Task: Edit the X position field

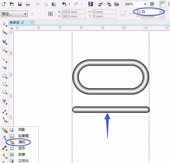Action: [74, 12]
